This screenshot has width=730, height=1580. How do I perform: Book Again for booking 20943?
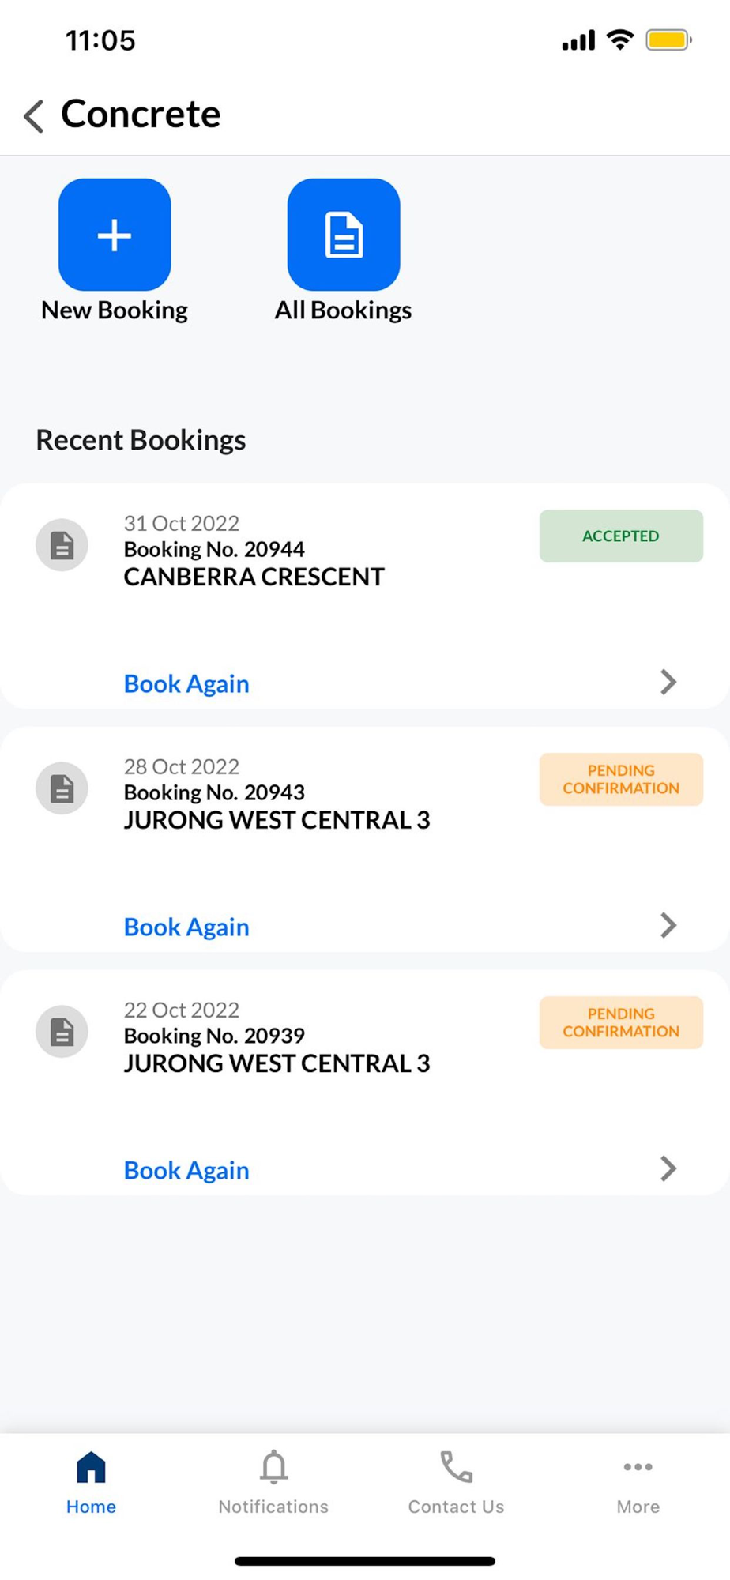(x=186, y=927)
